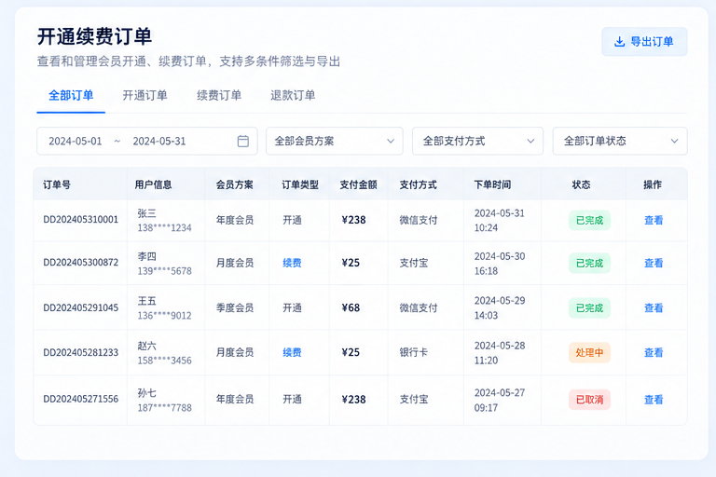Click 季度会员 plan cell
The height and width of the screenshot is (477, 716).
tap(235, 307)
